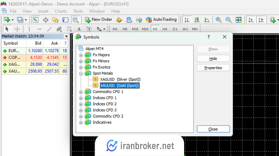Click the Hide button in Symbols
Image resolution: width=279 pixels, height=156 pixels.
pos(213,58)
